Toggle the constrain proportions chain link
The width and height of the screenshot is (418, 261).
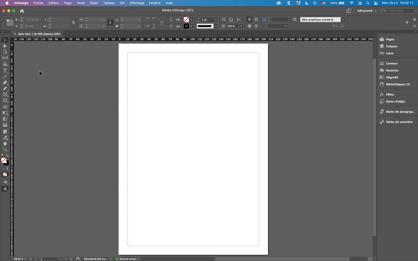tap(110, 23)
